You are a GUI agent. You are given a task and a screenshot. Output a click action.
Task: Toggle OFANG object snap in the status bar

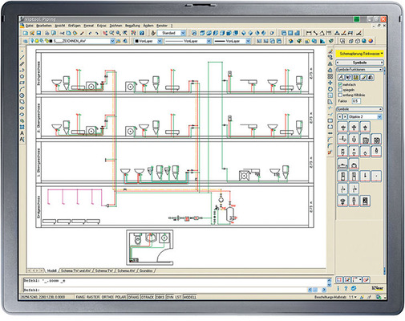pyautogui.click(x=133, y=297)
